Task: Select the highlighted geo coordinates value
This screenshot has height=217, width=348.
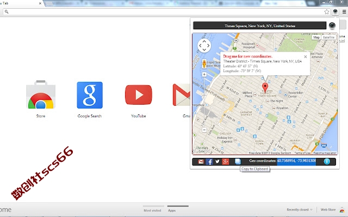Action: [x=296, y=161]
